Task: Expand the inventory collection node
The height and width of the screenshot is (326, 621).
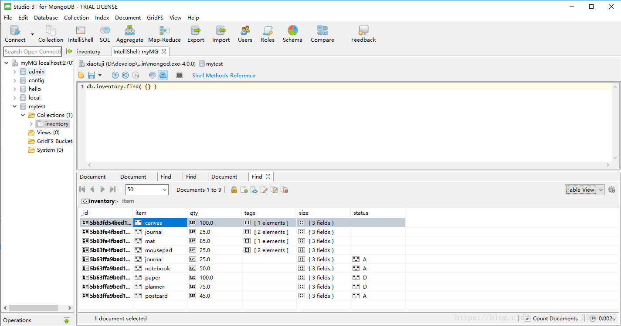Action: pyautogui.click(x=31, y=124)
